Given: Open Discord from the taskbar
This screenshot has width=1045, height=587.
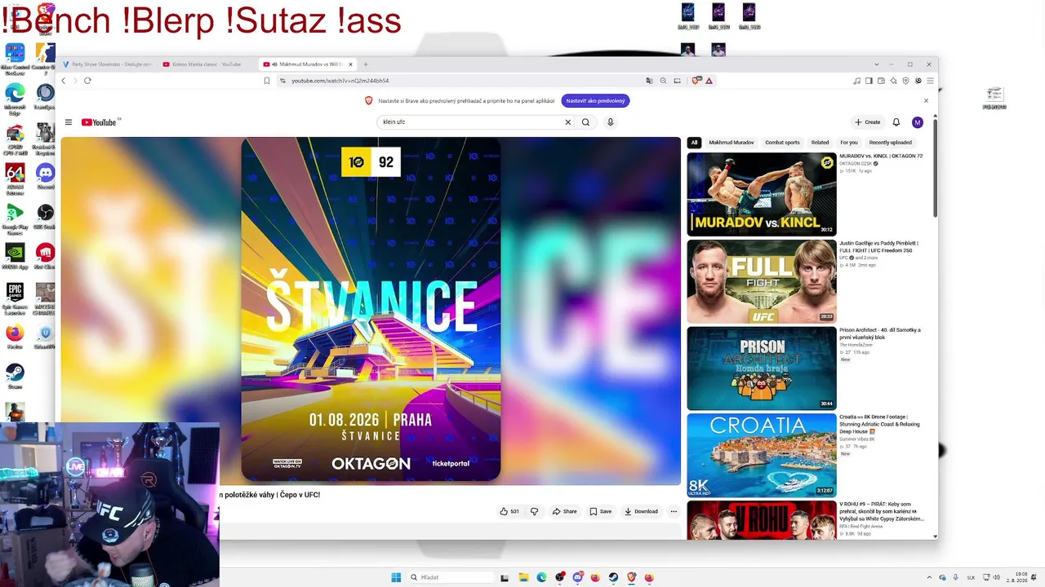Looking at the screenshot, I should pyautogui.click(x=577, y=577).
